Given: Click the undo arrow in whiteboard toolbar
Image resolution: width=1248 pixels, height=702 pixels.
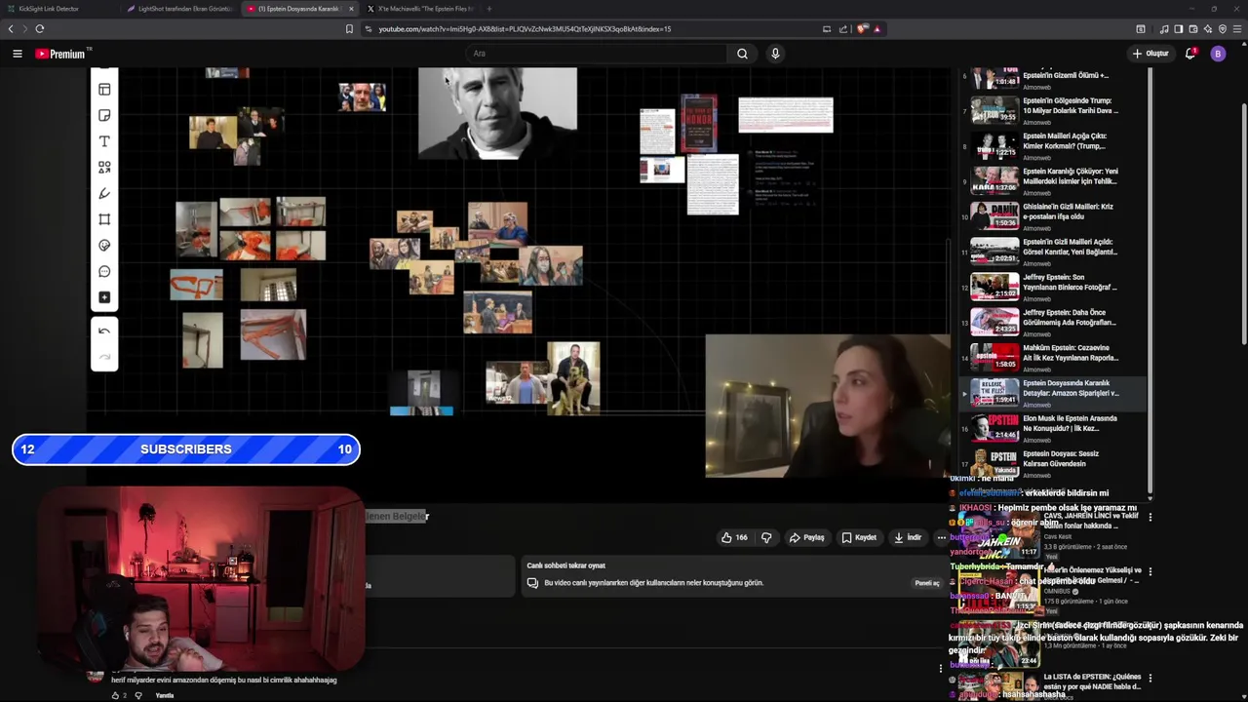Looking at the screenshot, I should [x=104, y=331].
